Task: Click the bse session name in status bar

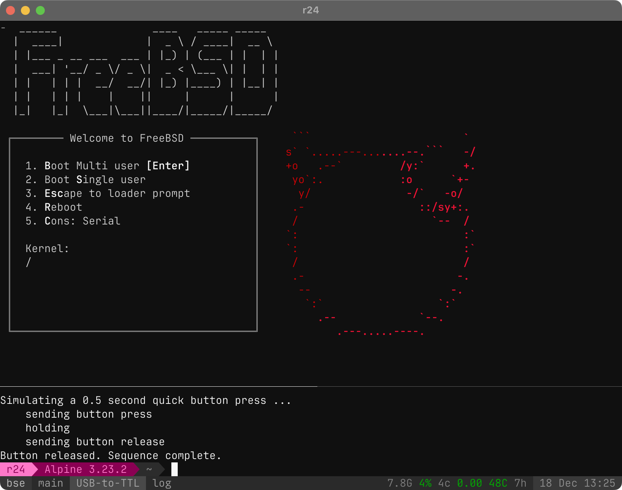Action: [x=16, y=483]
